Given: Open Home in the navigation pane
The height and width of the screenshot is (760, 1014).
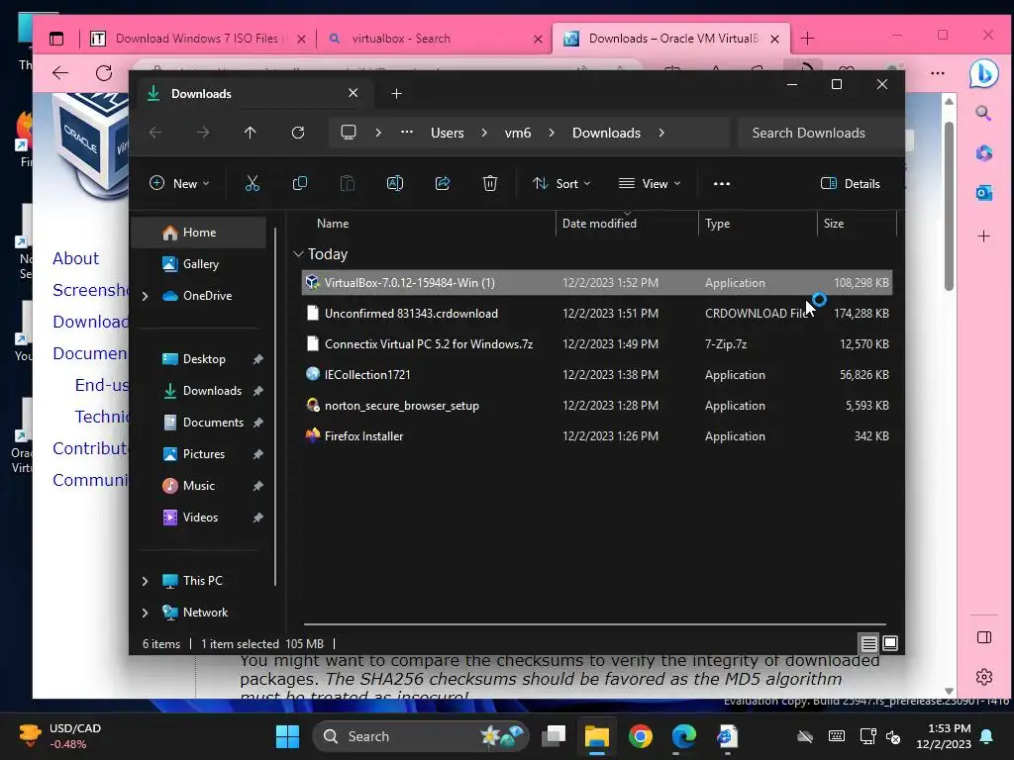Looking at the screenshot, I should pos(199,233).
